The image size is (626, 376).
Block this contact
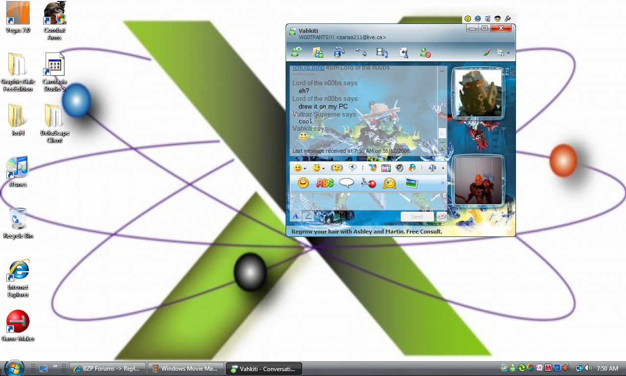point(425,52)
